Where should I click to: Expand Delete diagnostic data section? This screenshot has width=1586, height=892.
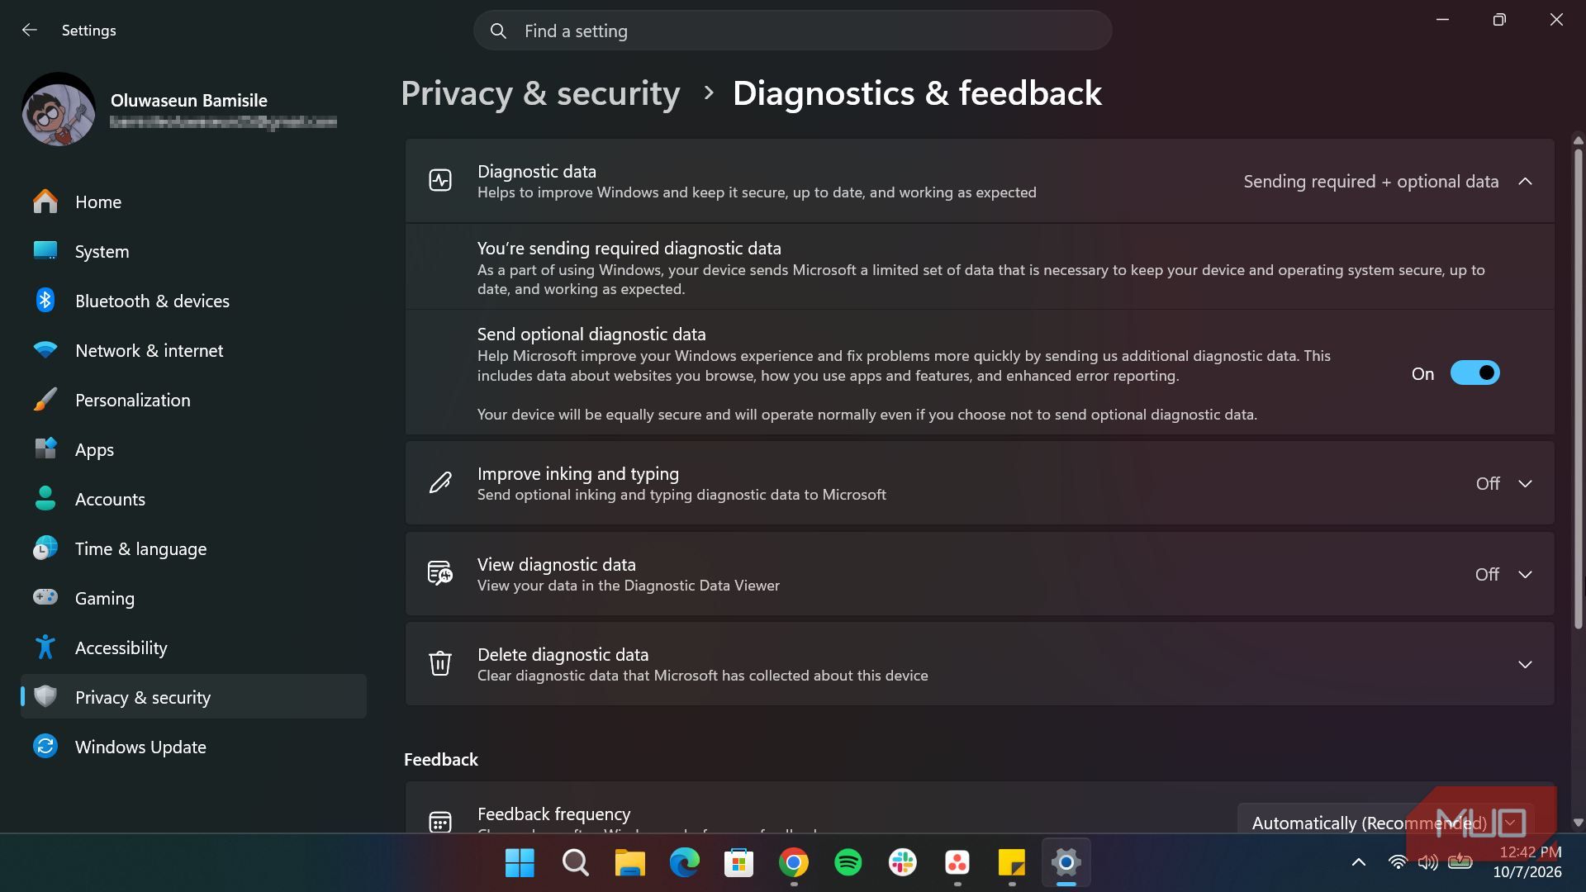(1525, 664)
